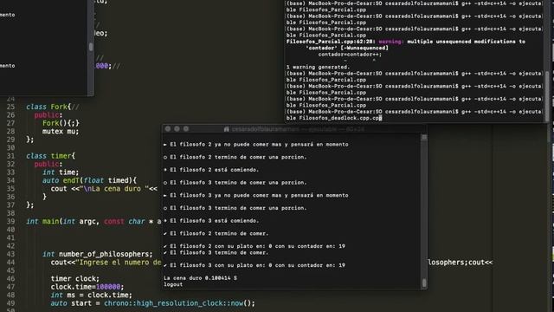Minimize the front terminal window
The width and height of the screenshot is (554, 312).
tap(177, 129)
